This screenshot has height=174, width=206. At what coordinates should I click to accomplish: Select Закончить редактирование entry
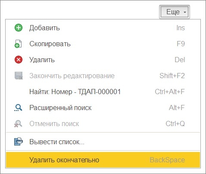(x=103, y=76)
